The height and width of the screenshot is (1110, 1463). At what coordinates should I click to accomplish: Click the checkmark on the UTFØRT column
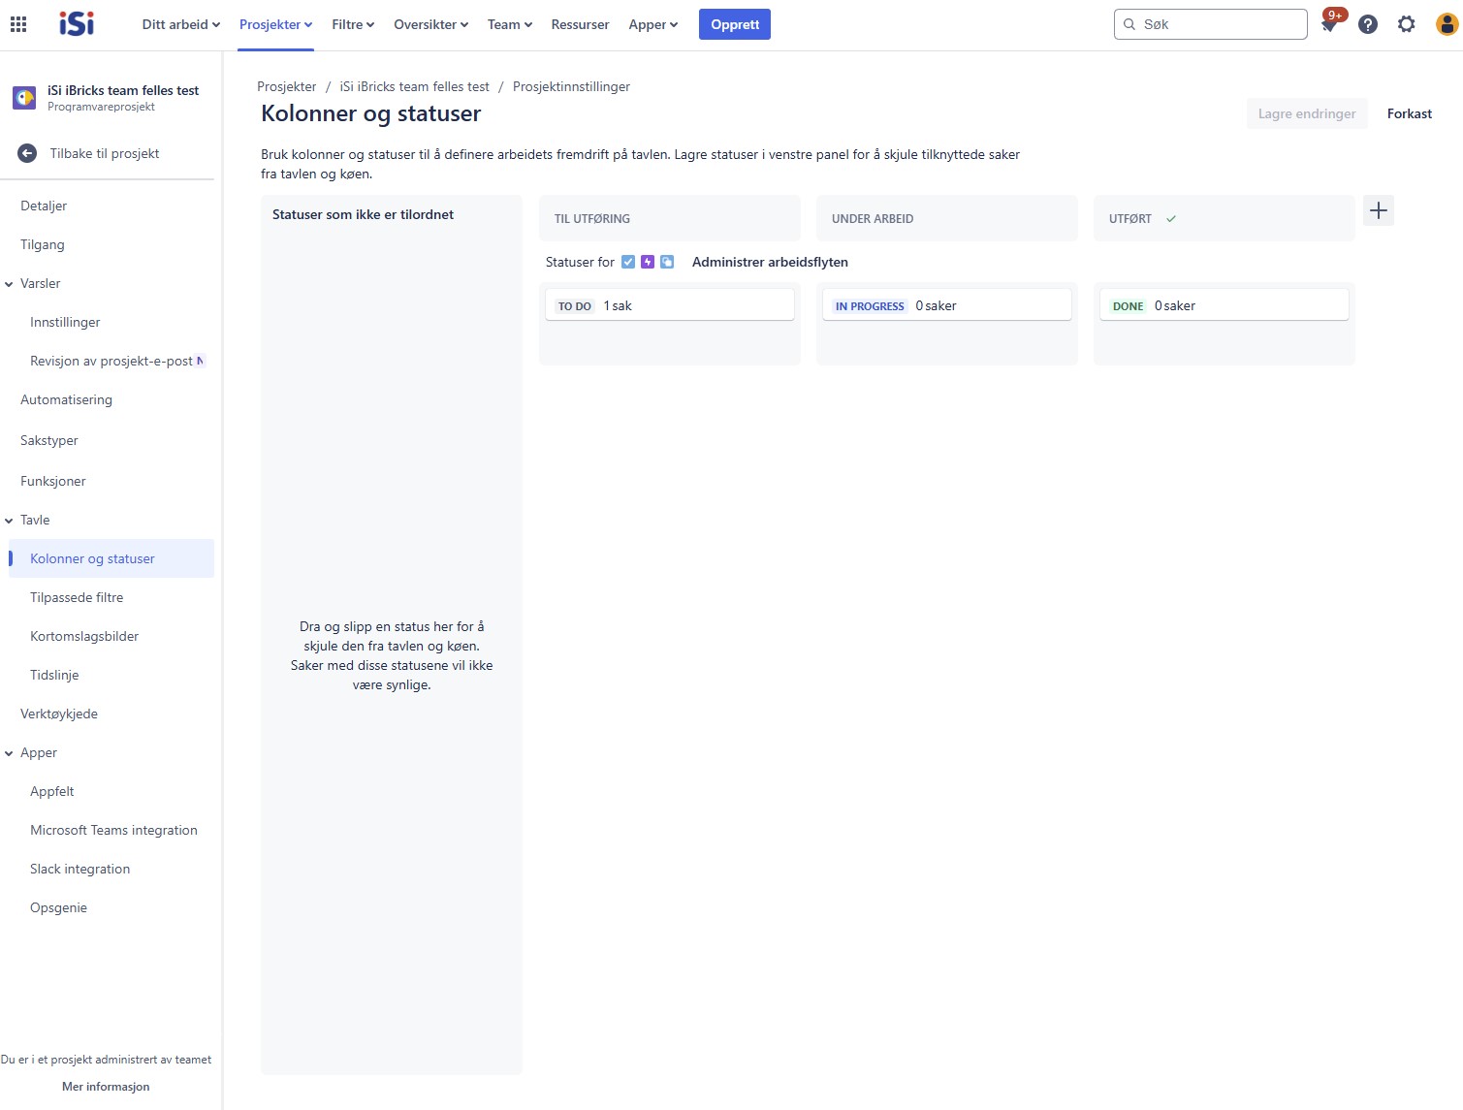click(1171, 218)
